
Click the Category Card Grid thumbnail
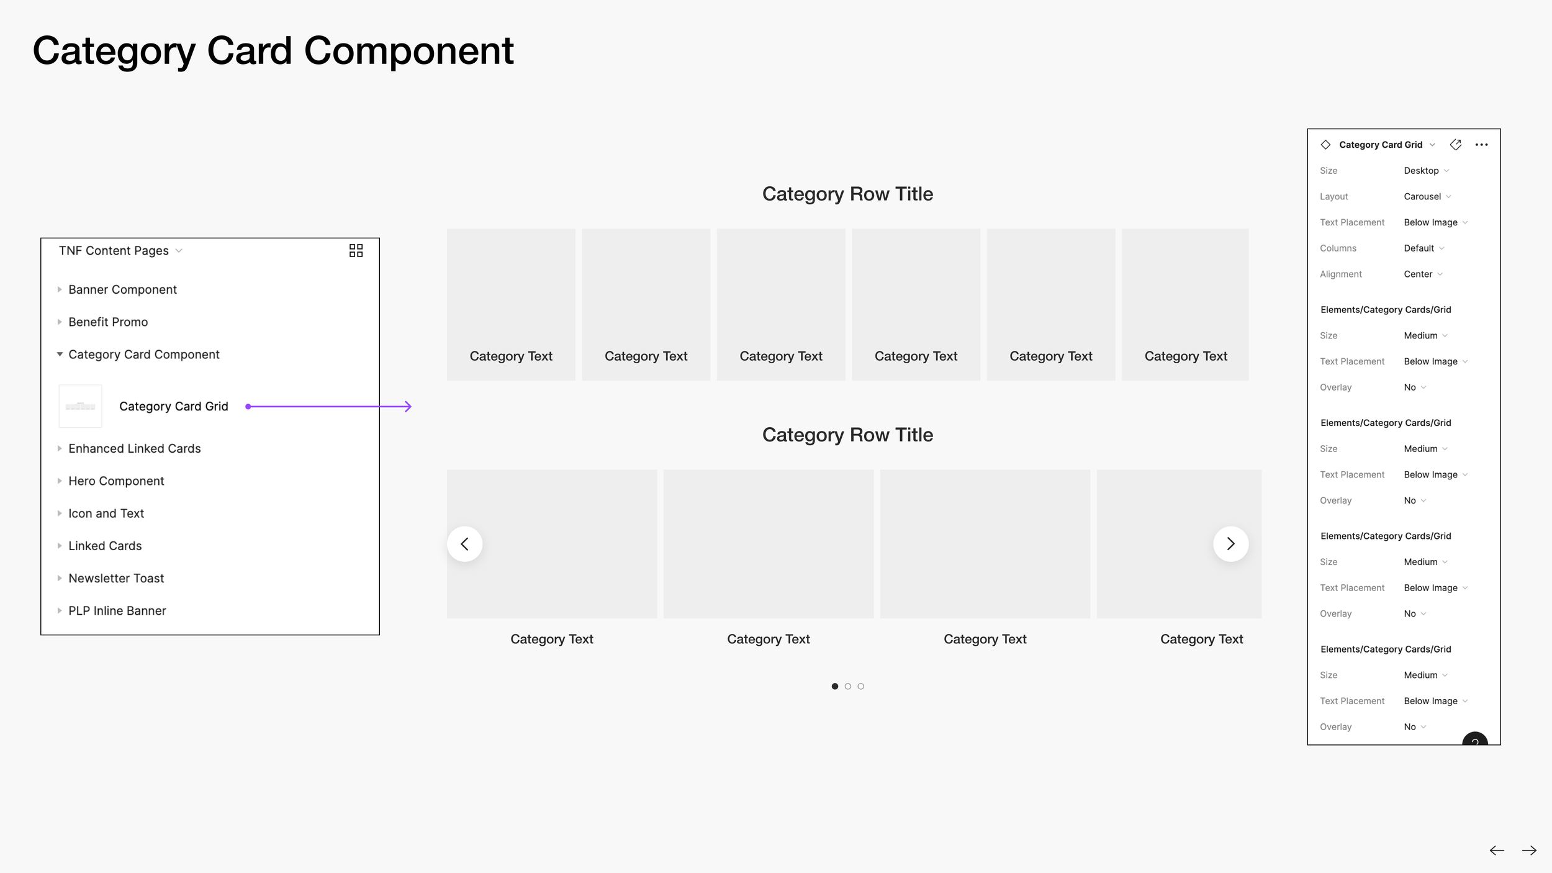80,406
